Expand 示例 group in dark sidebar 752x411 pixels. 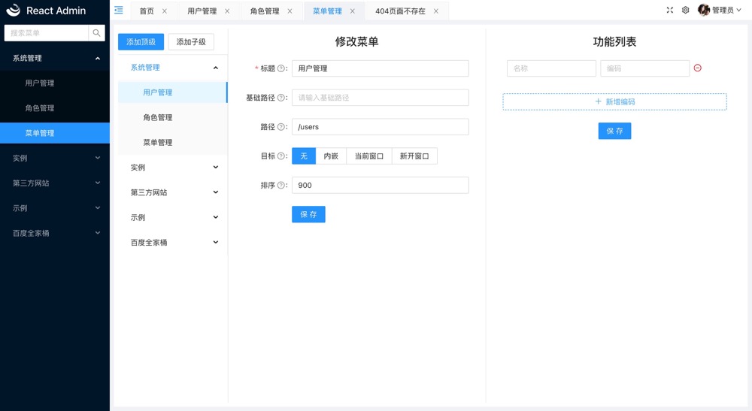55,208
